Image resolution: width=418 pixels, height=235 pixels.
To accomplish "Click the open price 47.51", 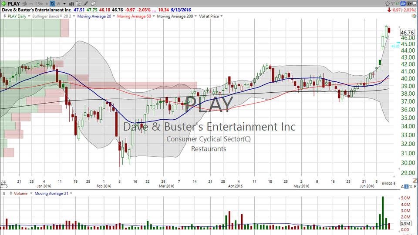I will coord(79,10).
